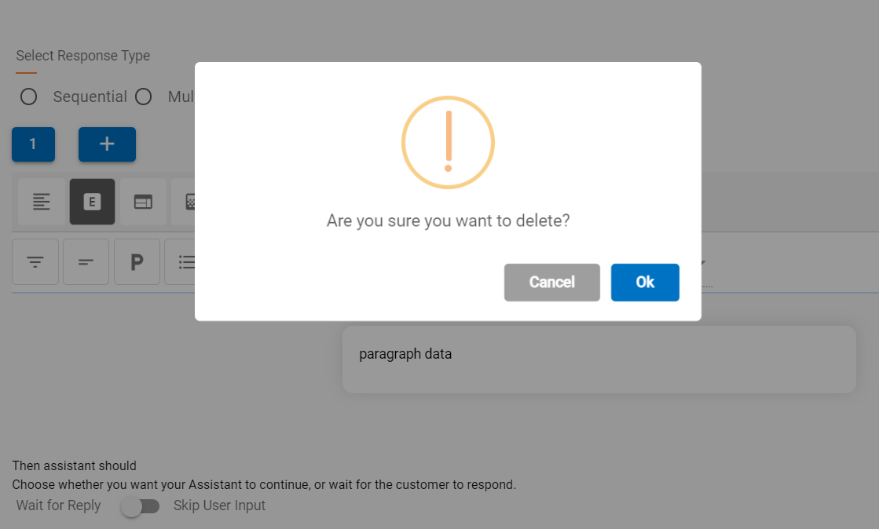879x529 pixels.
Task: Click the bulleted list icon
Action: click(185, 261)
